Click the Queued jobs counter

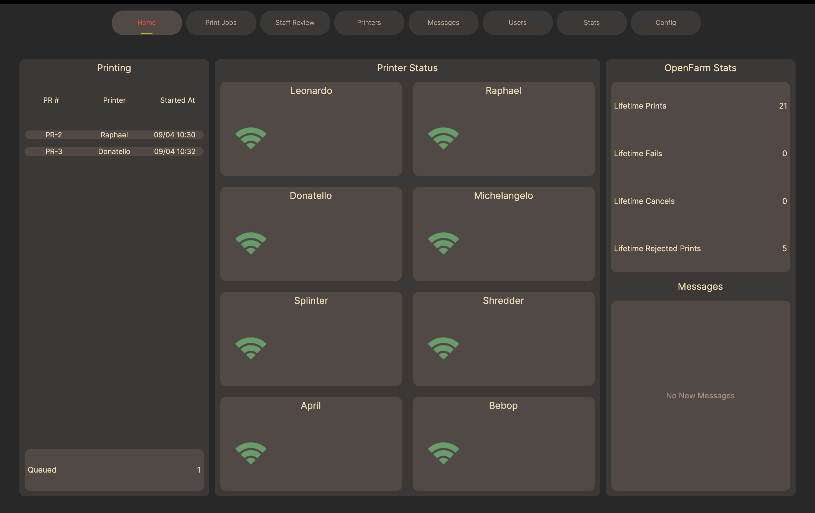(x=114, y=470)
